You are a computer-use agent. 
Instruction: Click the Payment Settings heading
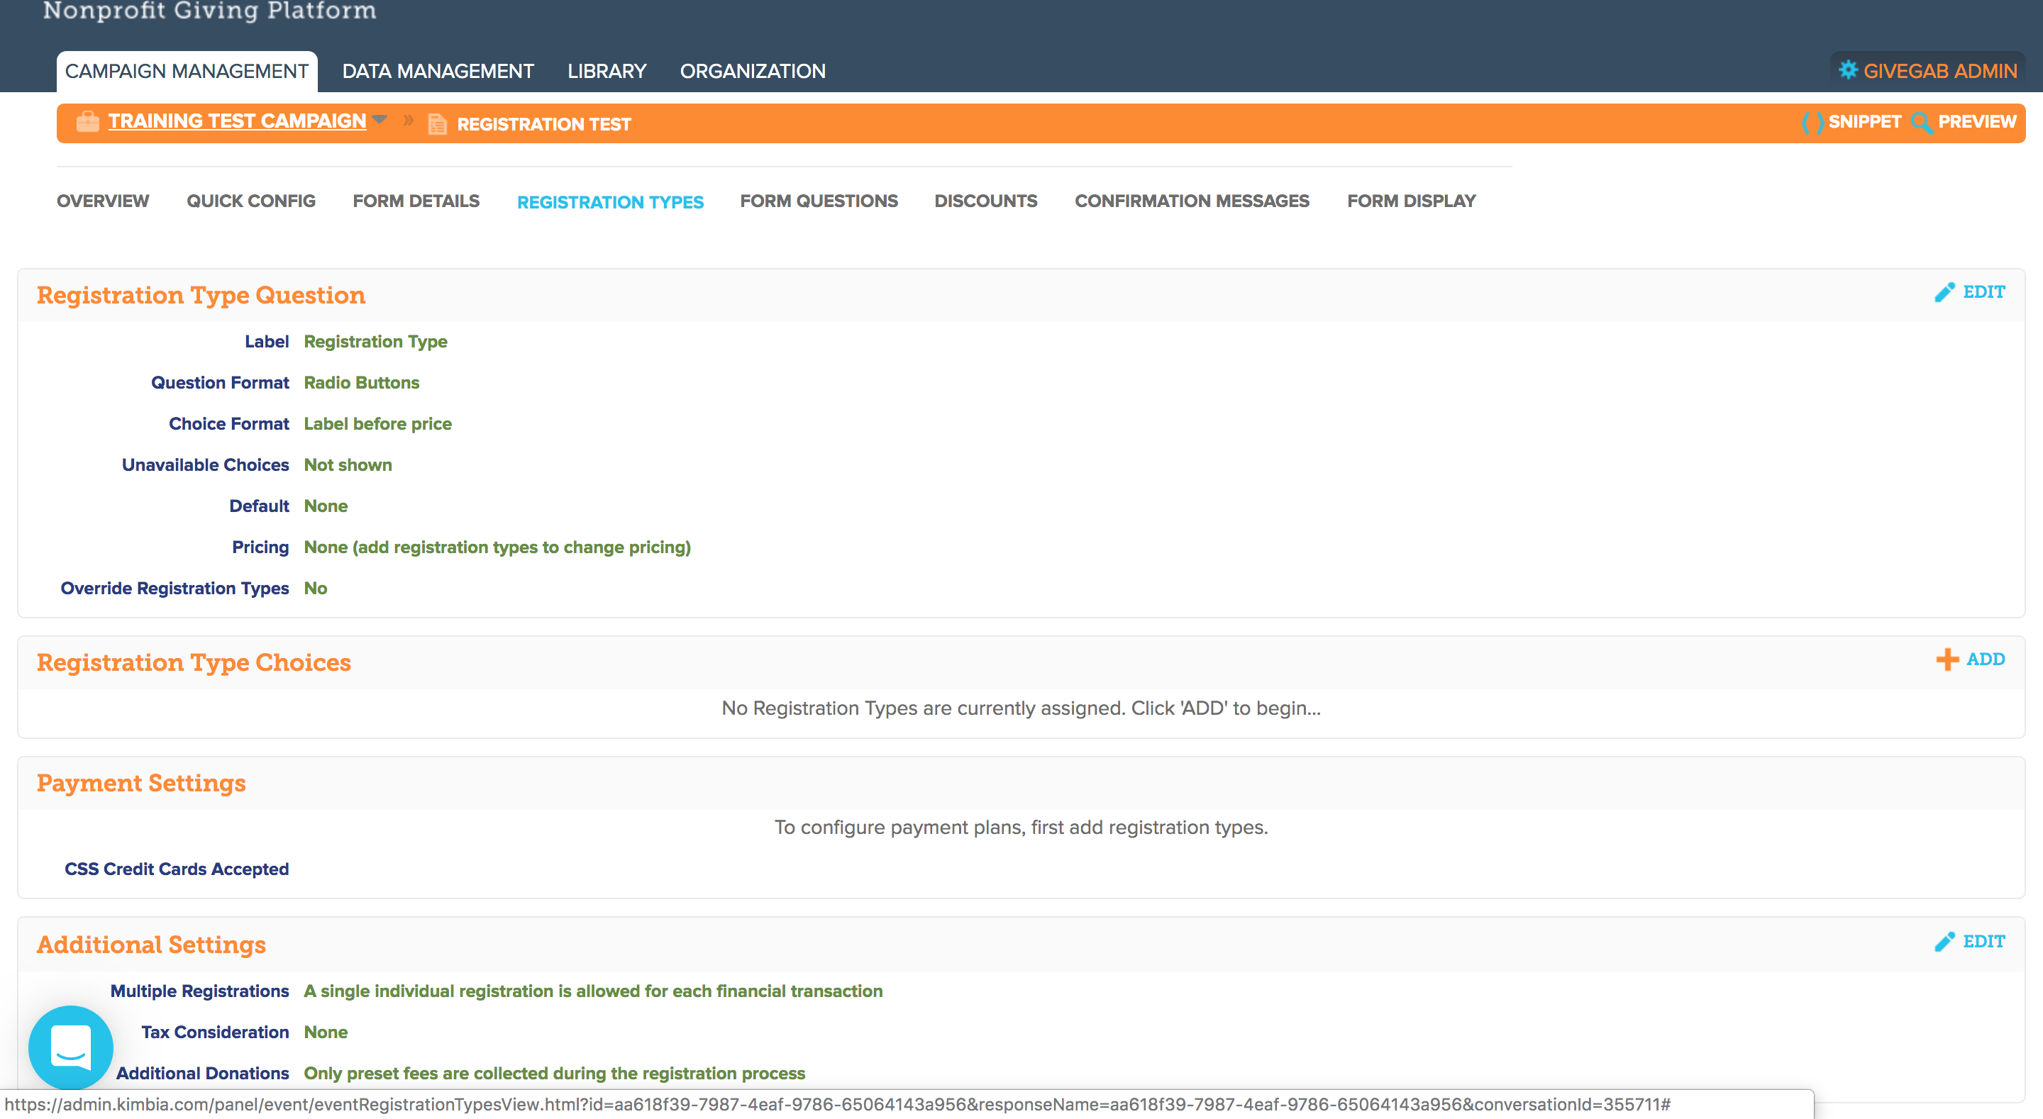[x=141, y=783]
